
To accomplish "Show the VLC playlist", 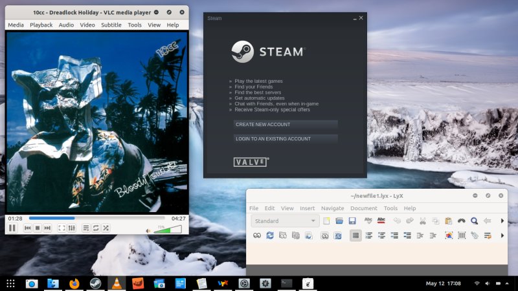I will pos(85,228).
